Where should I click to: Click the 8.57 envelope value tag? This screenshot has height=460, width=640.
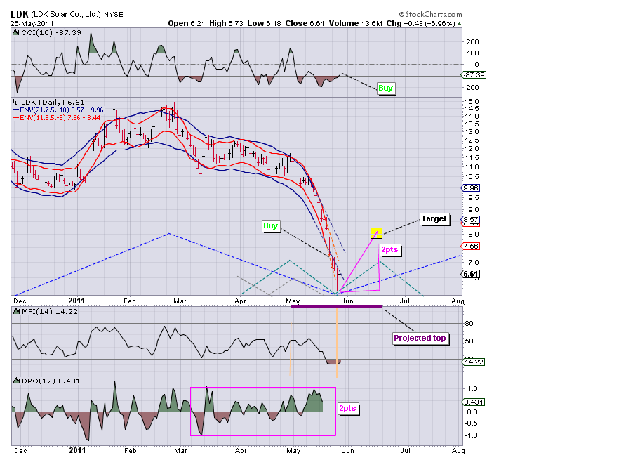tap(471, 219)
